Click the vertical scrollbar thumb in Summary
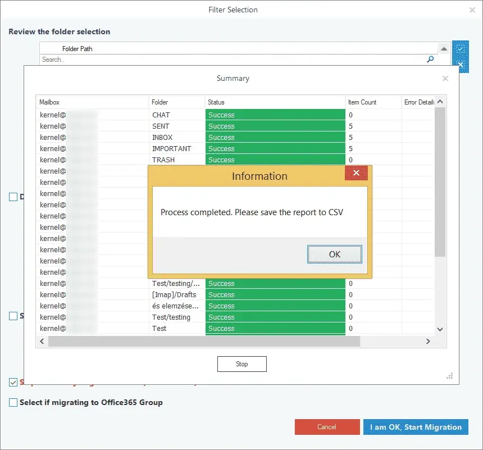Viewport: 483px width, 450px height. tap(440, 182)
